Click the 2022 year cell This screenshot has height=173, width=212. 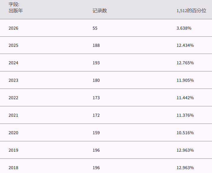pos(13,98)
